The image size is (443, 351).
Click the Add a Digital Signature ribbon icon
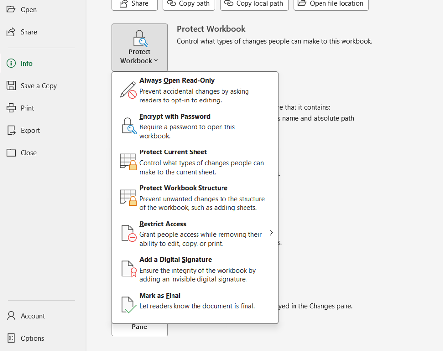pyautogui.click(x=128, y=269)
